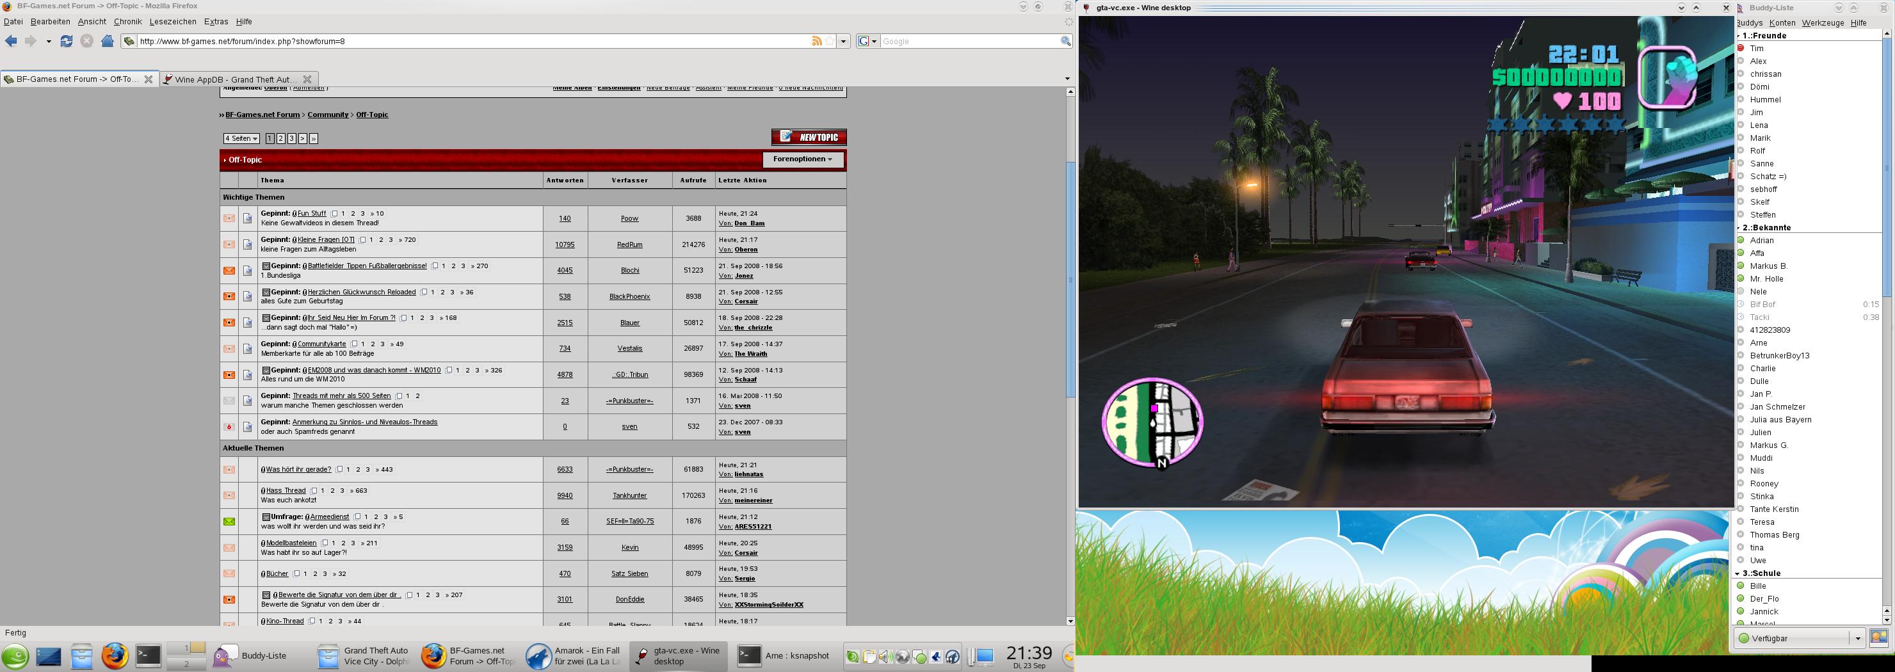The width and height of the screenshot is (1895, 672).
Task: Bookmark page with star icon
Action: [830, 41]
